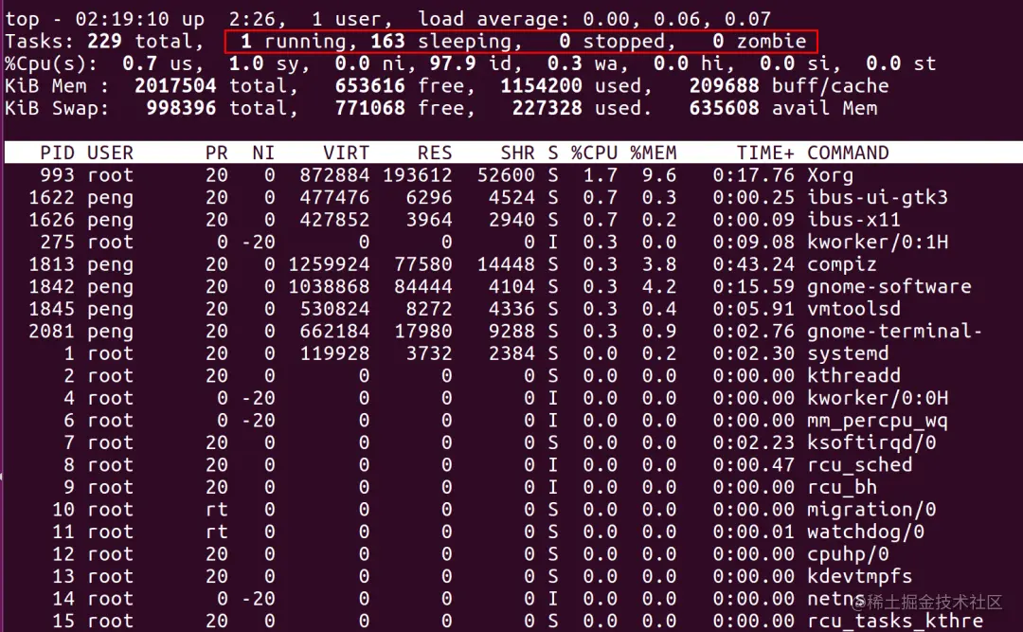
Task: Click the 163 sleeping count
Action: [387, 41]
